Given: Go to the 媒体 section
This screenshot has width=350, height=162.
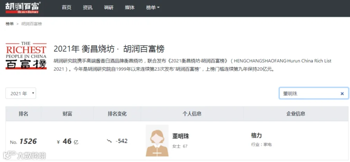Looking at the screenshot, I should tap(129, 7).
